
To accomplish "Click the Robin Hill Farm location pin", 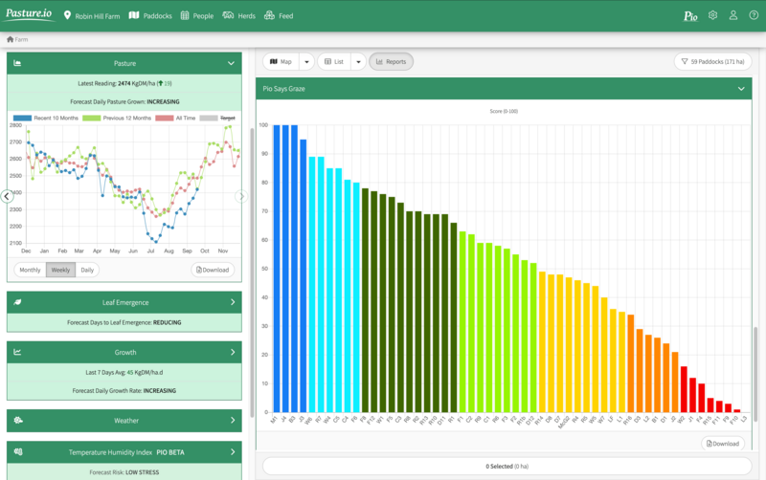I will click(67, 15).
